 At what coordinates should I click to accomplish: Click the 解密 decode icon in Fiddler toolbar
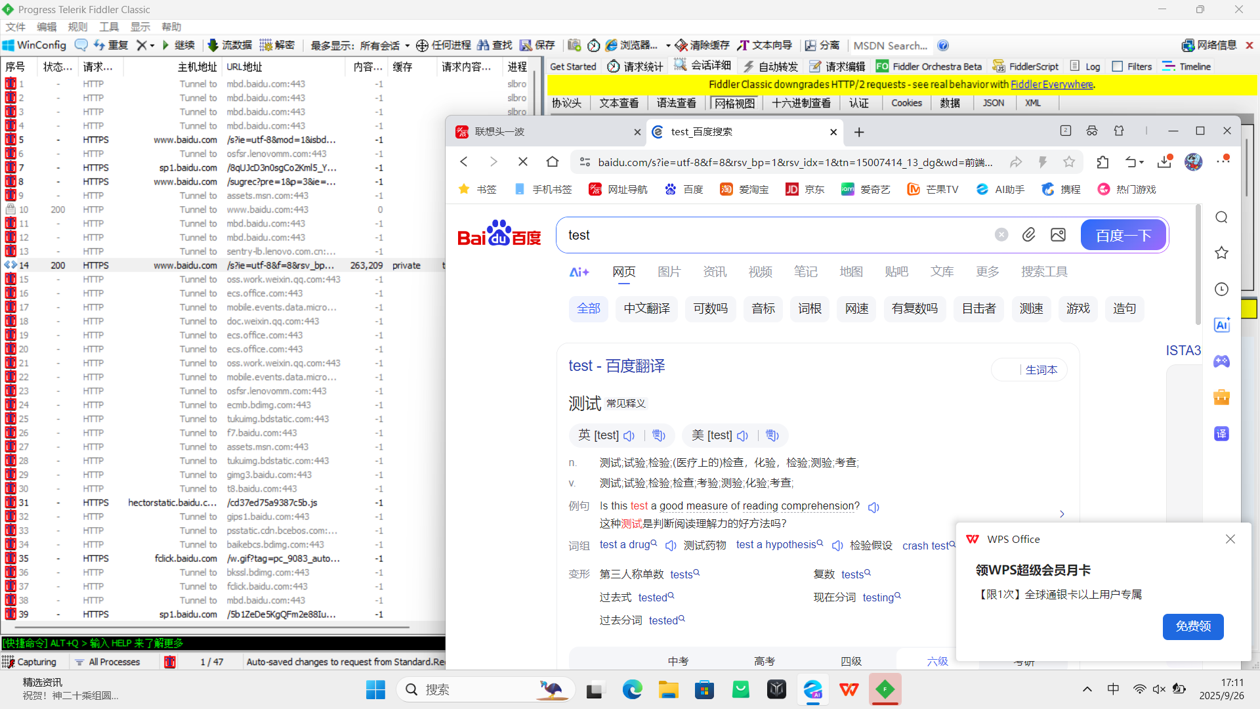[276, 45]
